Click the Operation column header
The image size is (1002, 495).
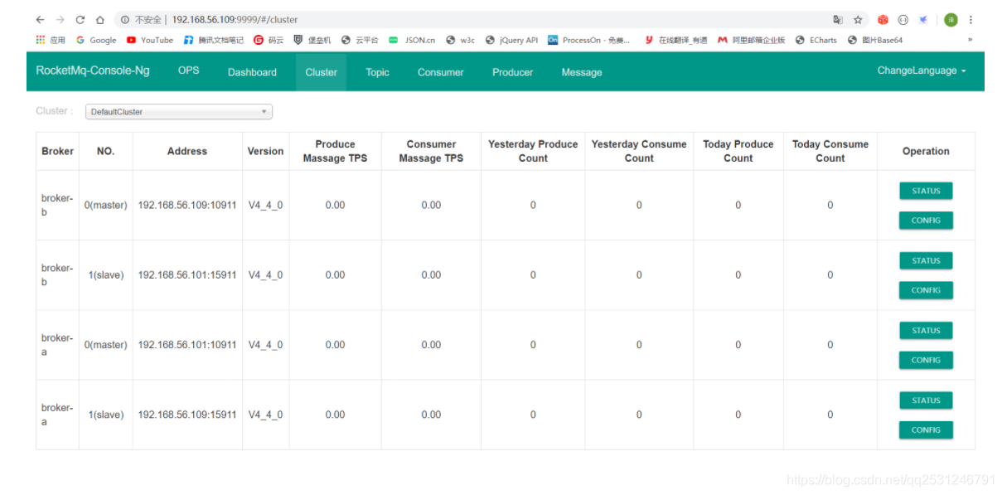coord(926,152)
